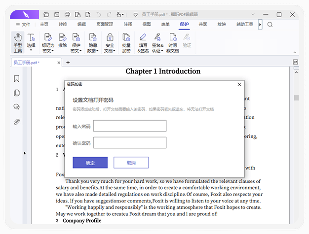Click the create-from-file page icon

[x=77, y=15]
